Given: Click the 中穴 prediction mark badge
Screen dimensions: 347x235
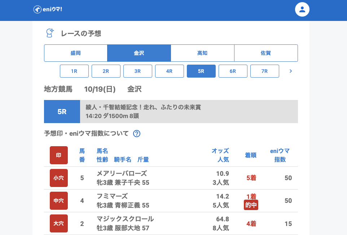Looking at the screenshot, I should pyautogui.click(x=59, y=201).
